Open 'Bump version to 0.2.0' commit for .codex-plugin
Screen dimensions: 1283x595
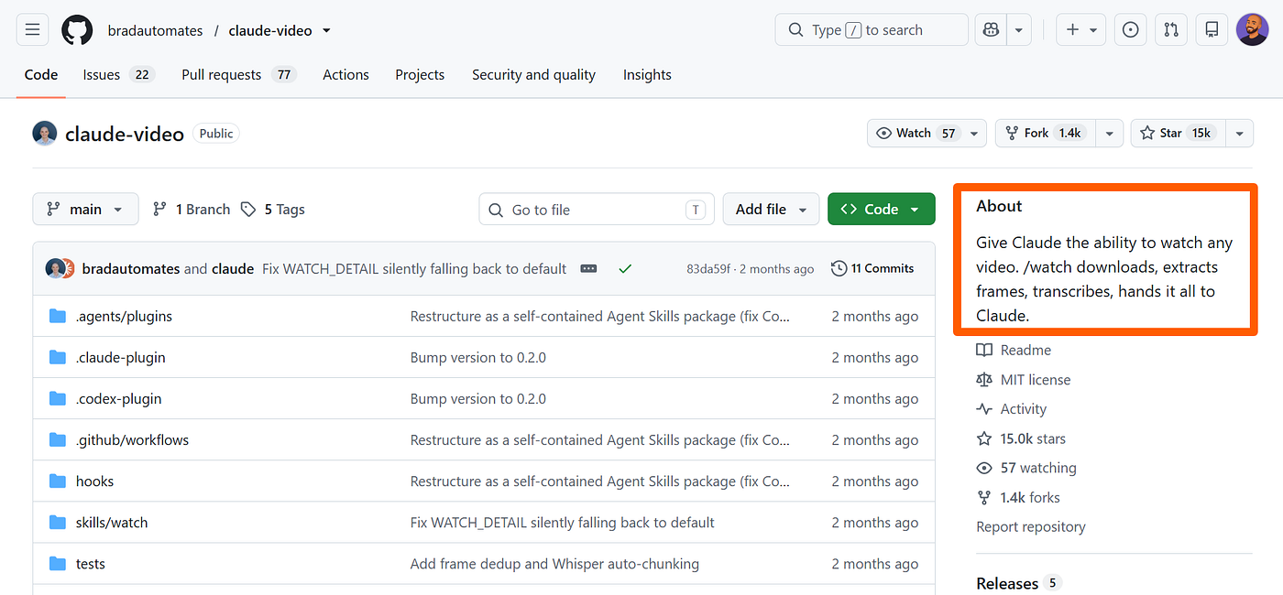click(478, 399)
